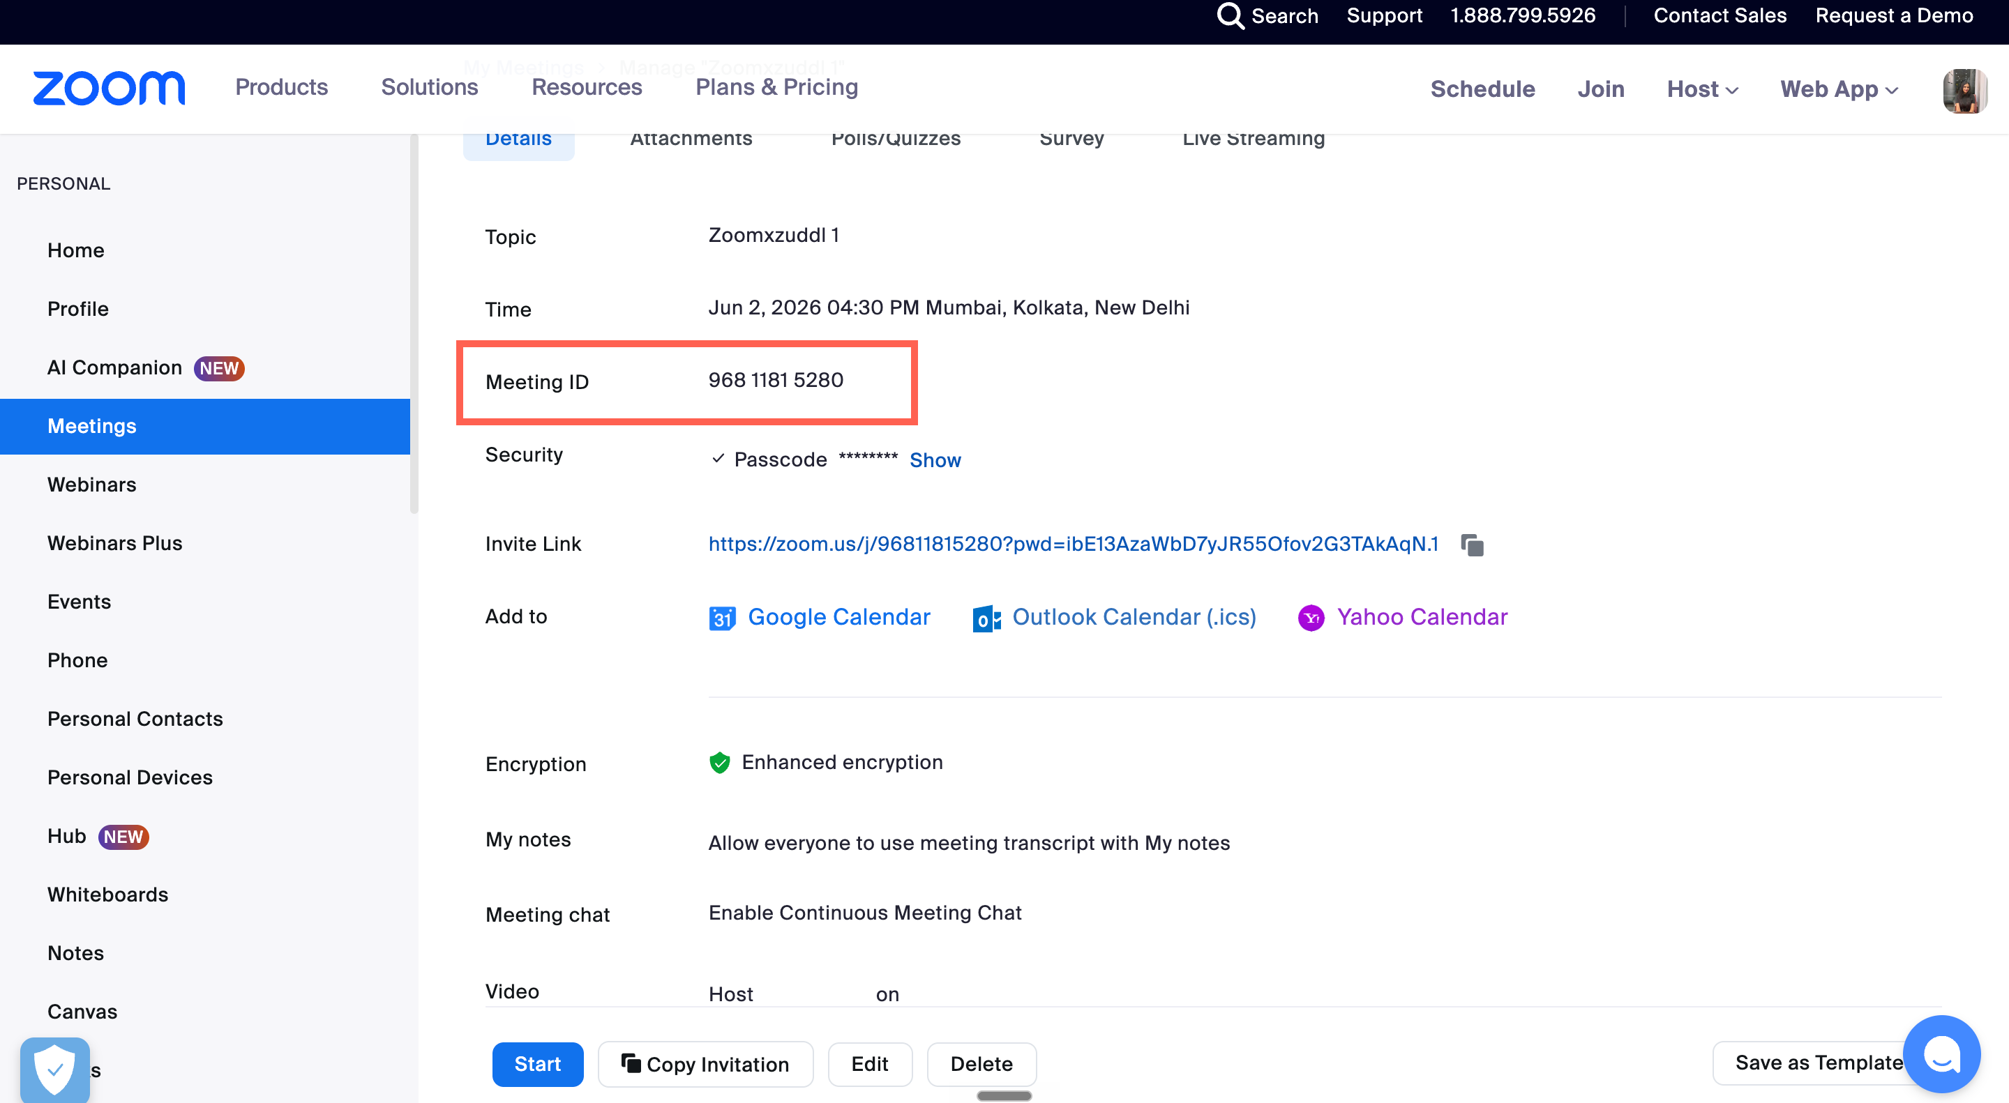Click the Google Calendar icon
This screenshot has width=2009, height=1103.
tap(722, 618)
